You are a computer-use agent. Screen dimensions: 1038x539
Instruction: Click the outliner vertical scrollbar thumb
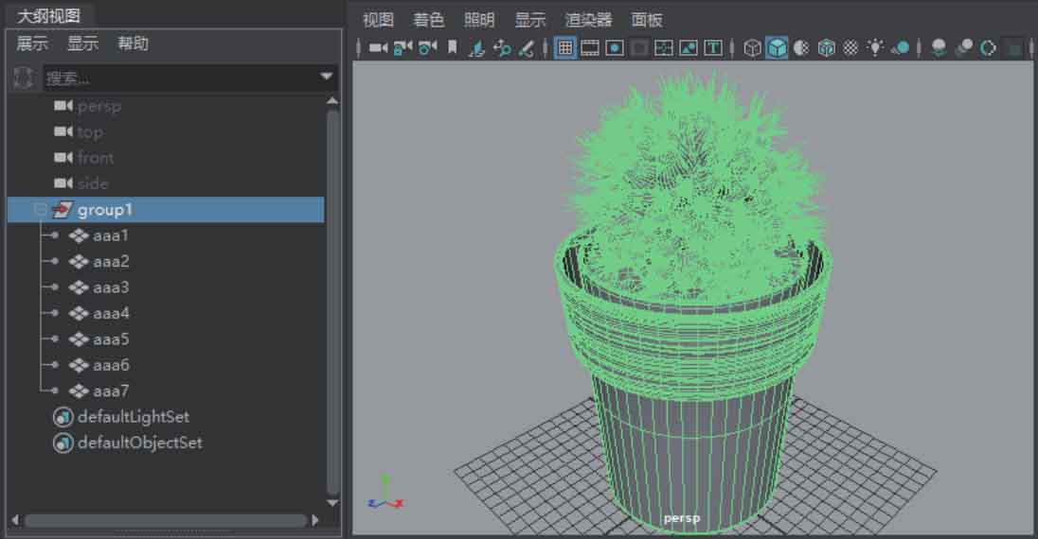(332, 303)
